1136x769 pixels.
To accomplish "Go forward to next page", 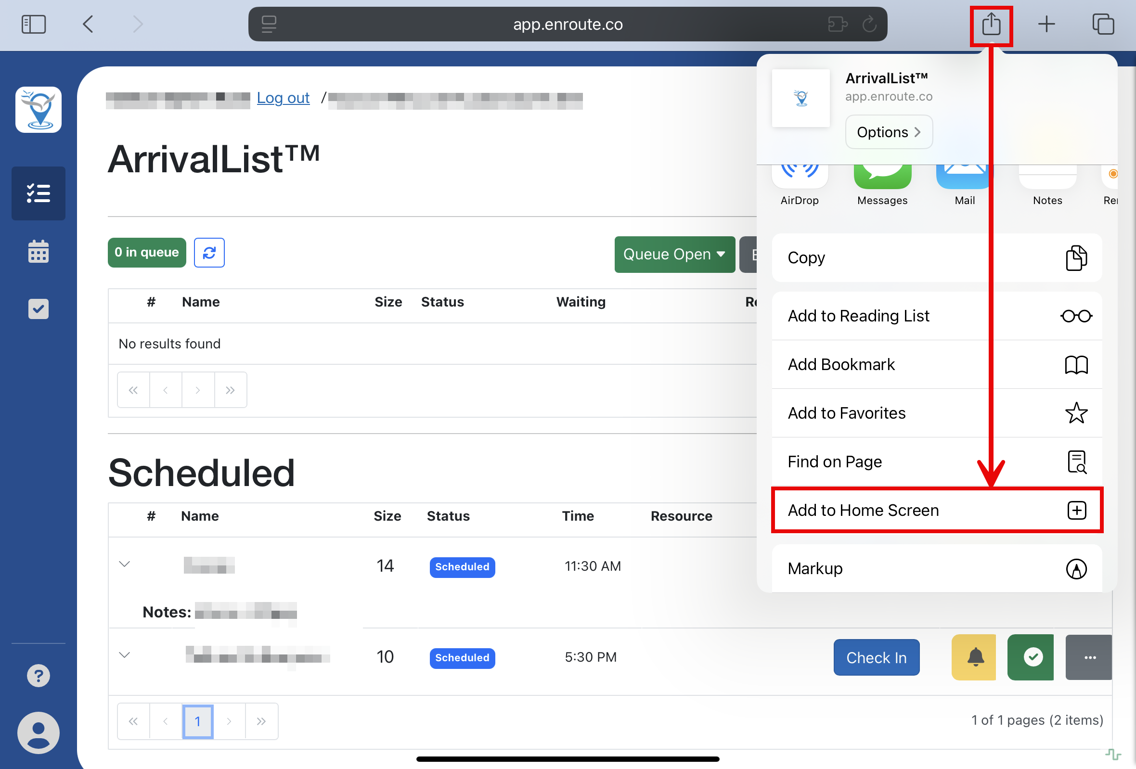I will click(138, 24).
